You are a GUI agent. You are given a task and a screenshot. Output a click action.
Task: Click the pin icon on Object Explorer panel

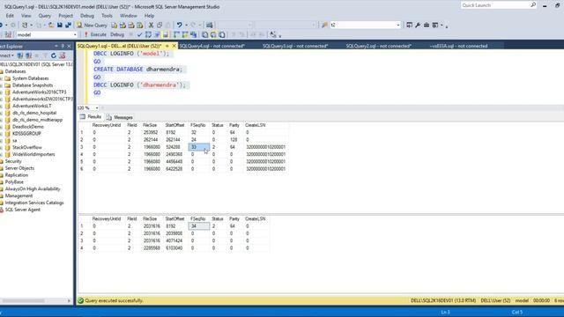[63, 47]
